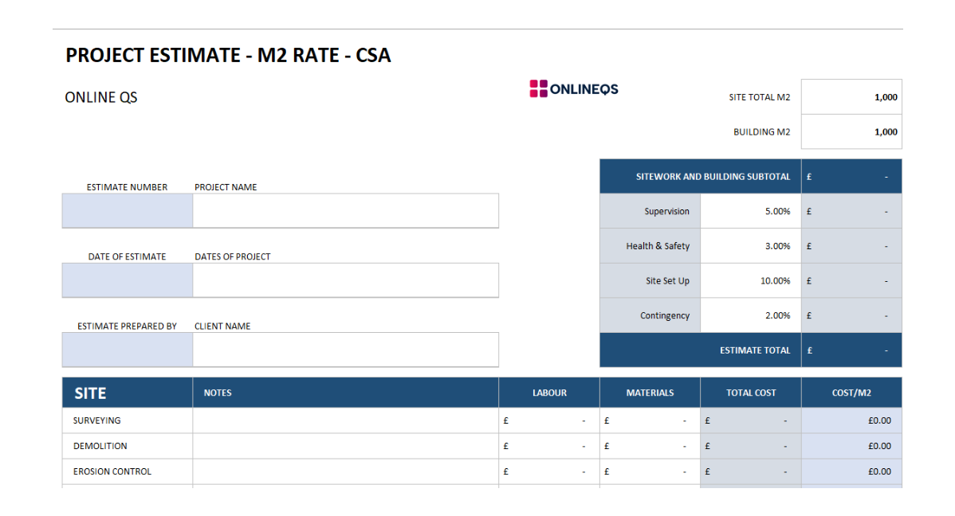
Task: Click the Project Name input field
Action: coord(345,211)
